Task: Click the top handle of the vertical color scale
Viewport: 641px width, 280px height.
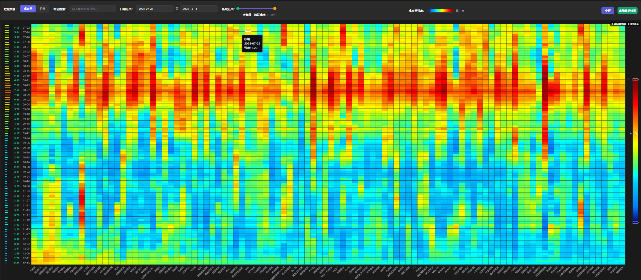Action: [x=635, y=79]
